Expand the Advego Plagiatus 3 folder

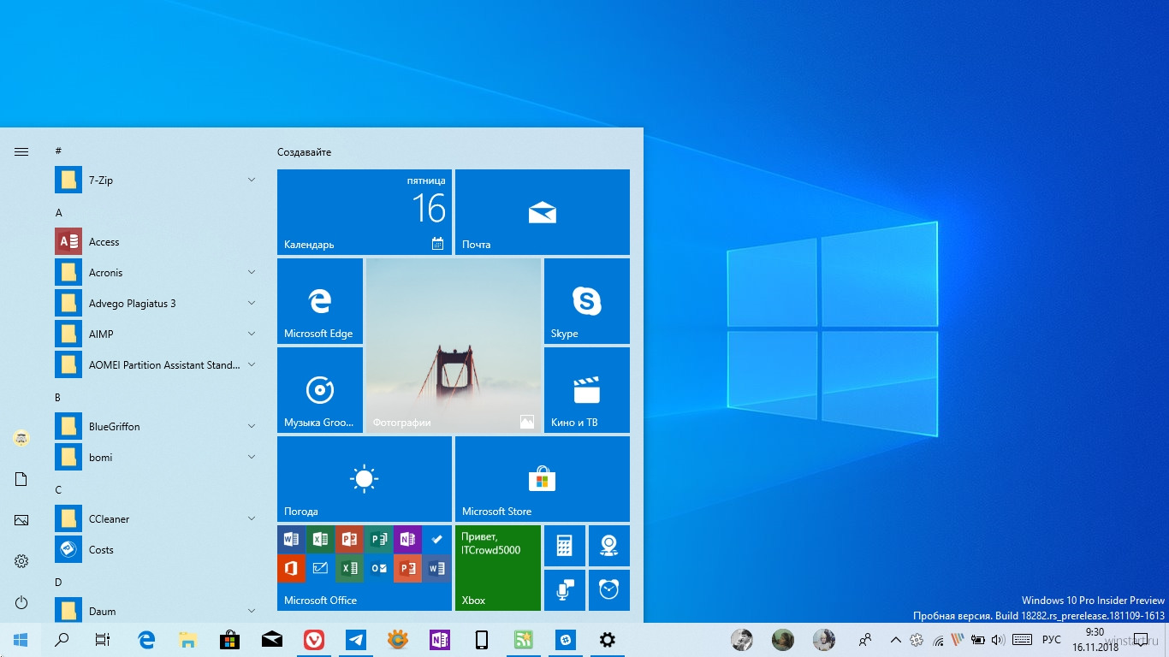[x=157, y=304]
